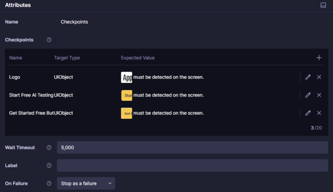Image resolution: width=333 pixels, height=192 pixels.
Task: Show help for the On Failure setting
Action: coord(49,183)
